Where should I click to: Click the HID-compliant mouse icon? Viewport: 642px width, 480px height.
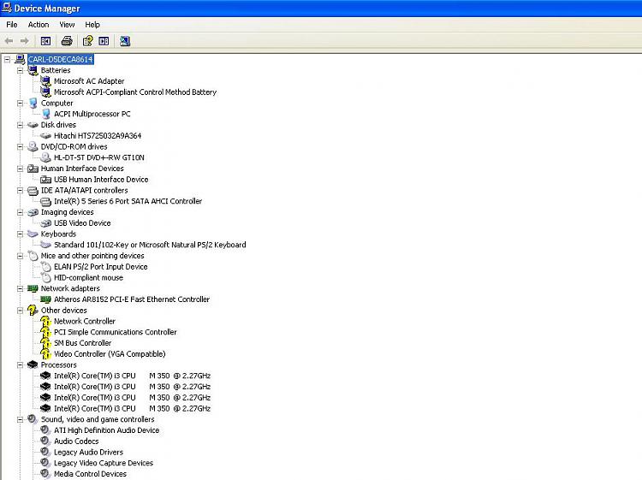pos(46,277)
